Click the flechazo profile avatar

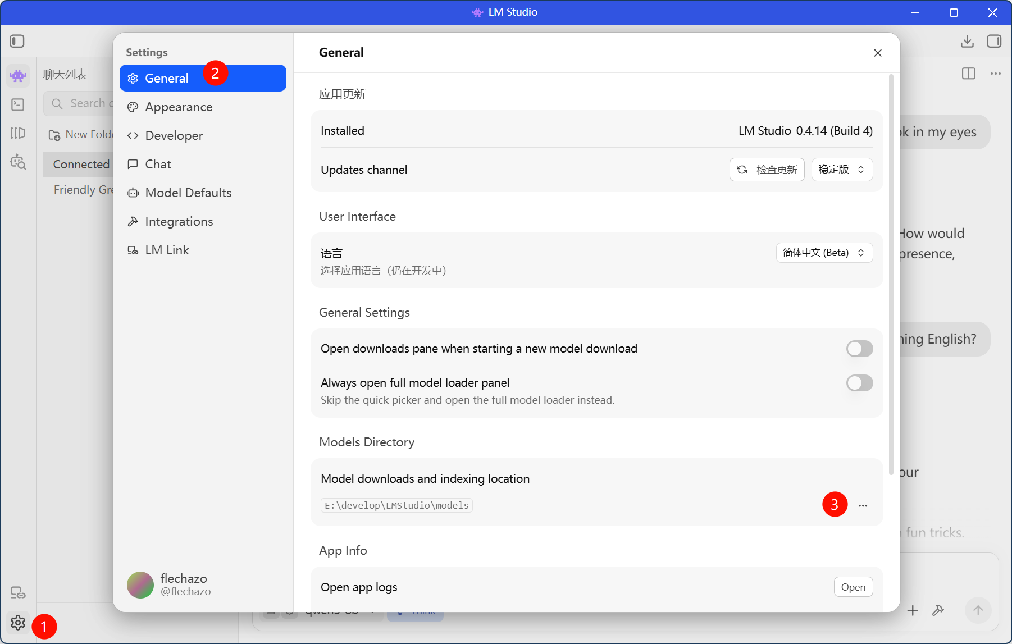(x=140, y=585)
